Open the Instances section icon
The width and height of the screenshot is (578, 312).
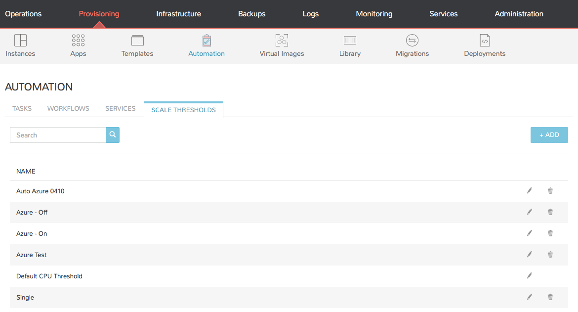pos(20,40)
